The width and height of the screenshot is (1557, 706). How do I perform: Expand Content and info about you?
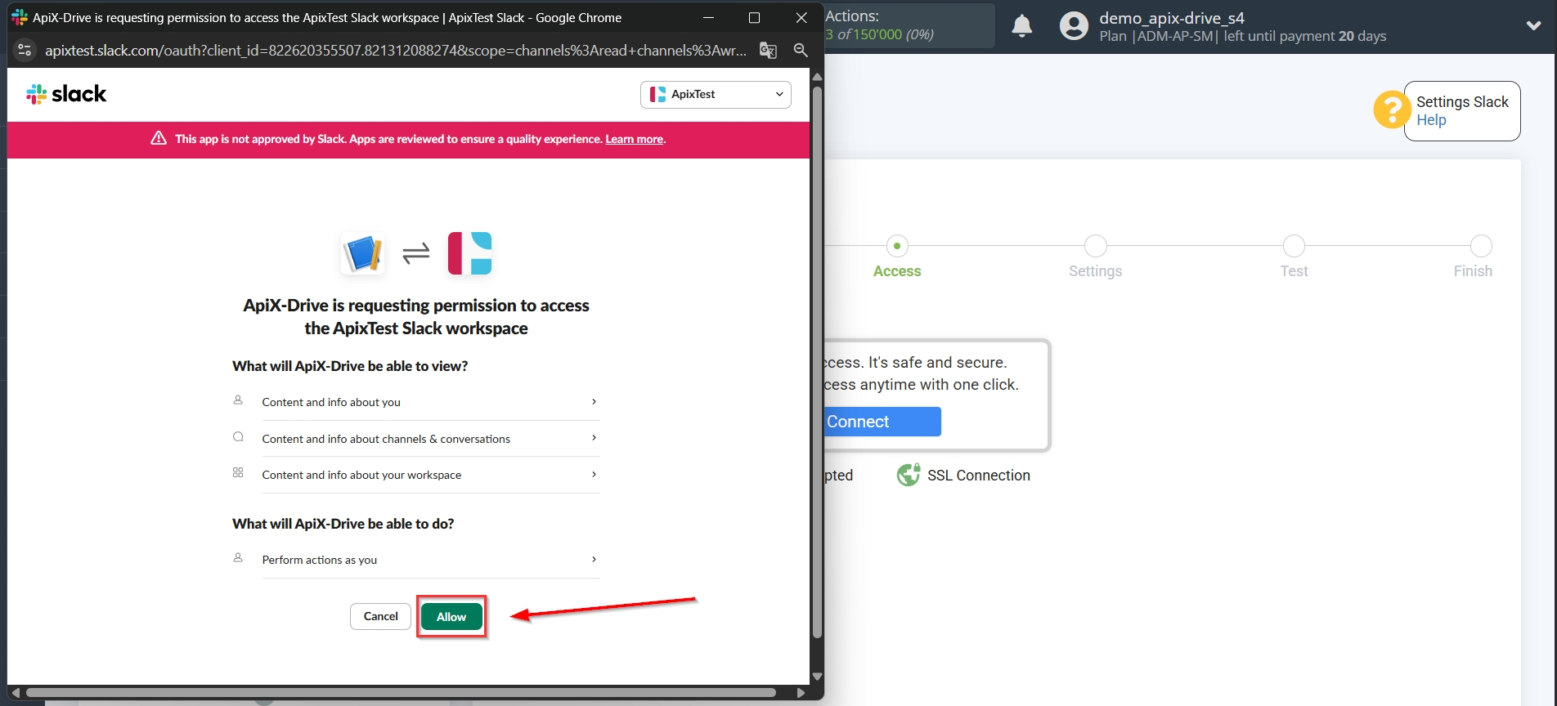click(x=430, y=402)
